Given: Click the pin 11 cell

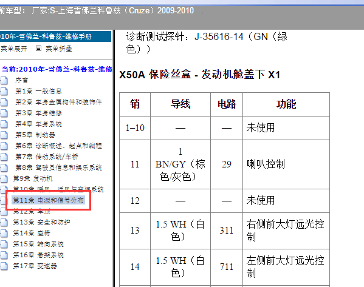Looking at the screenshot, I should click(135, 164).
